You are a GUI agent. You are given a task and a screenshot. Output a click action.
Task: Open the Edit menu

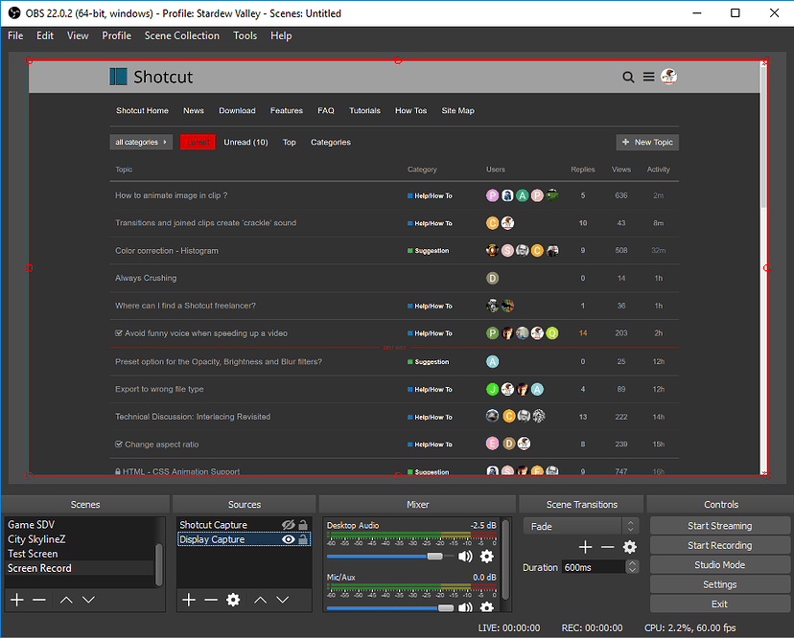tap(44, 35)
